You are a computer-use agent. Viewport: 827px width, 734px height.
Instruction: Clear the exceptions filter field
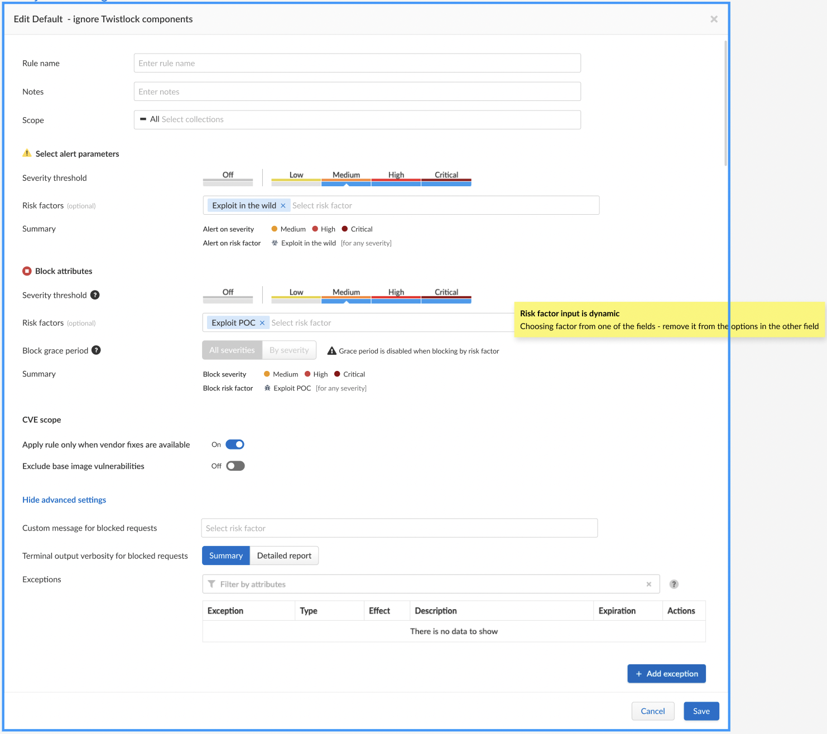[649, 584]
